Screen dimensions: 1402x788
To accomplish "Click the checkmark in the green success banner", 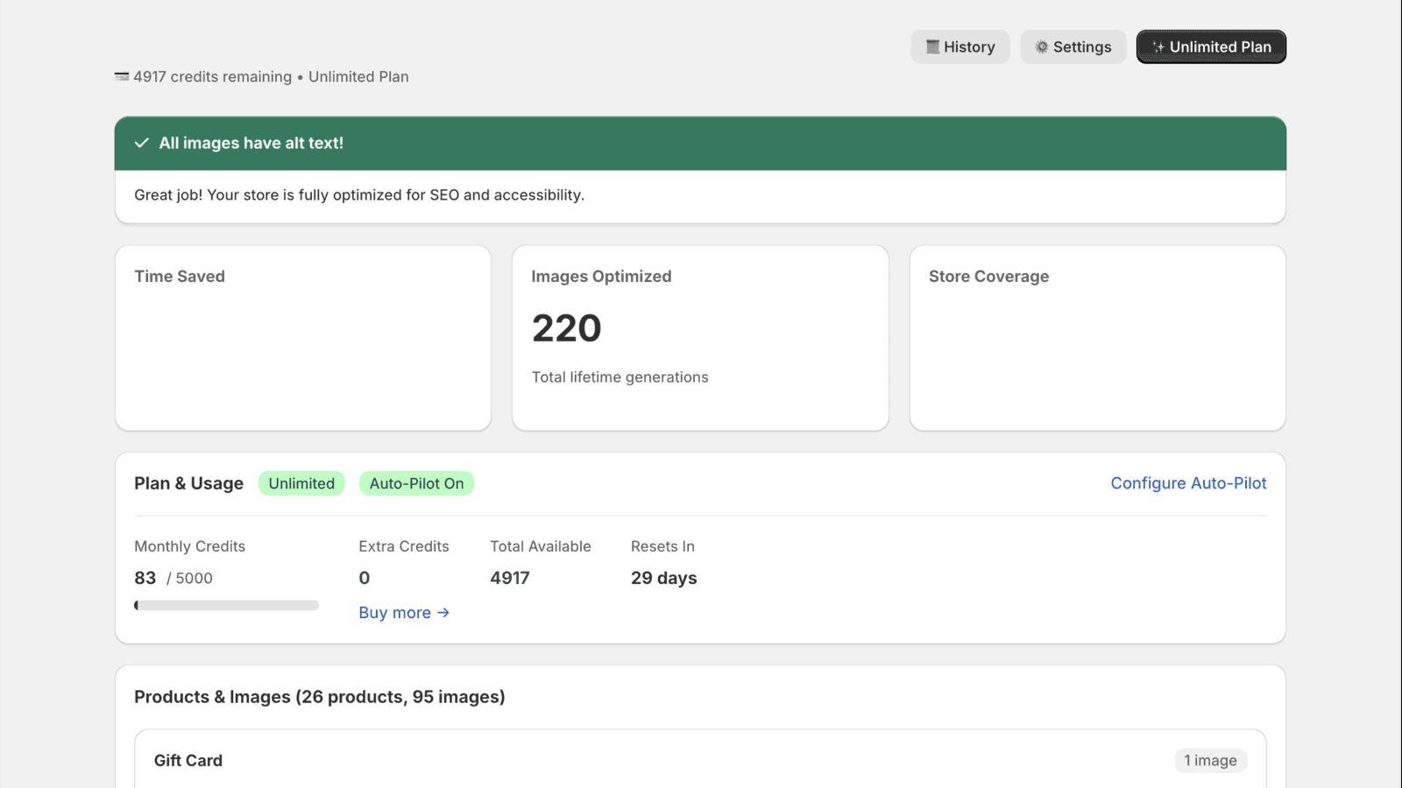I will point(142,143).
